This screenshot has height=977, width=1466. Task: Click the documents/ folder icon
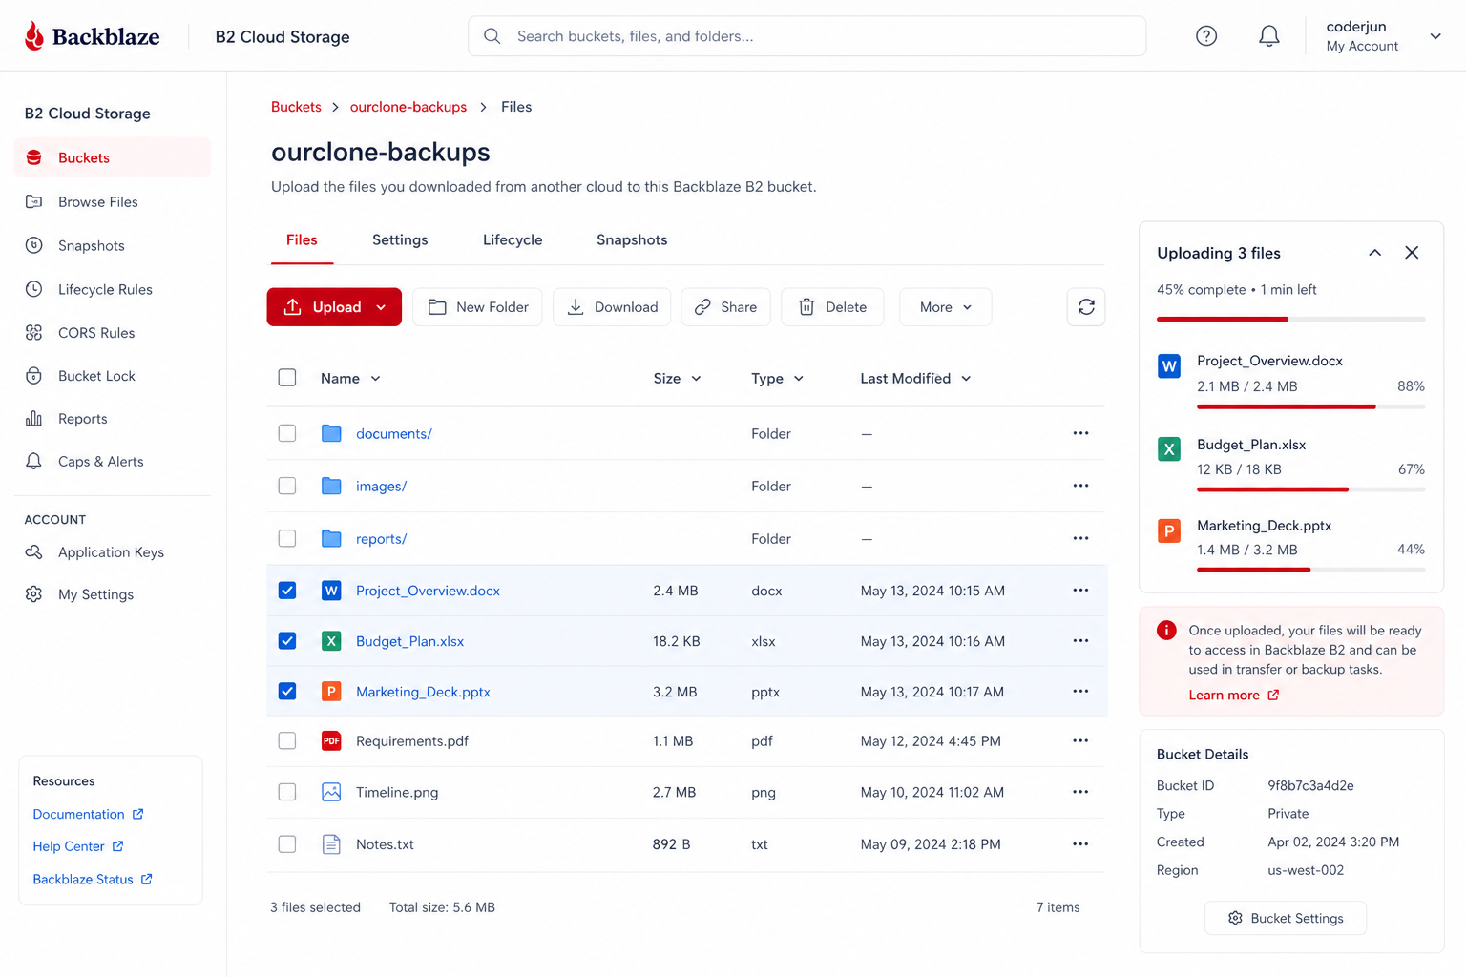coord(331,433)
